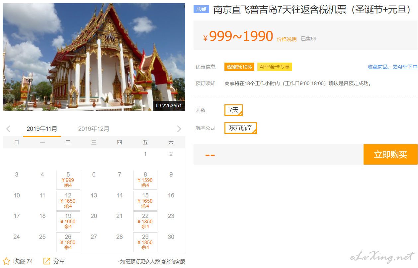Select the 7天 duration option
The image size is (418, 268).
pyautogui.click(x=234, y=110)
